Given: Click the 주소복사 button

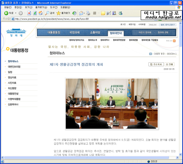Looking at the screenshot, I should tap(156, 64).
